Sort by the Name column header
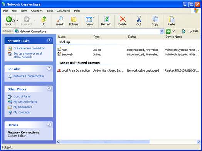Image resolution: width=202 pixels, height=151 pixels. pos(74,37)
